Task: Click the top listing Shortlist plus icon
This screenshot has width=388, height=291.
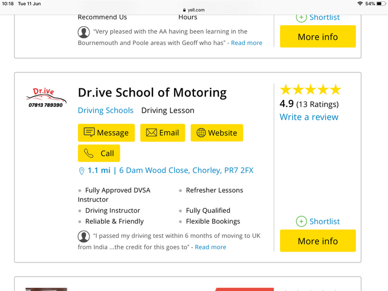Action: coord(301,18)
